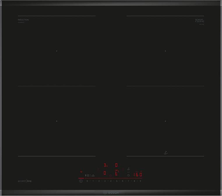Set power level 0 on slider
The width and height of the screenshot is (222, 196).
click(87, 181)
